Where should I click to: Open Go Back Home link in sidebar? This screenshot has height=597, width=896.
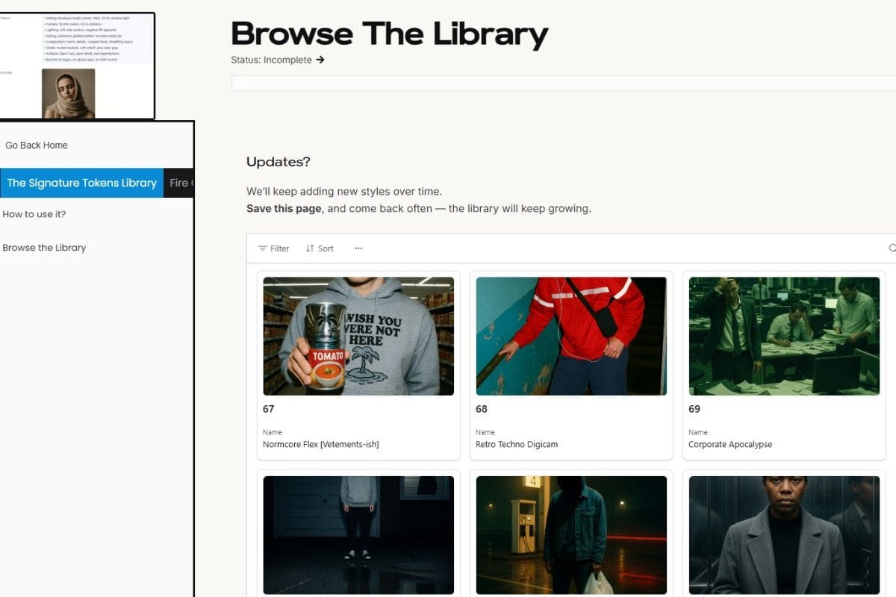point(37,146)
